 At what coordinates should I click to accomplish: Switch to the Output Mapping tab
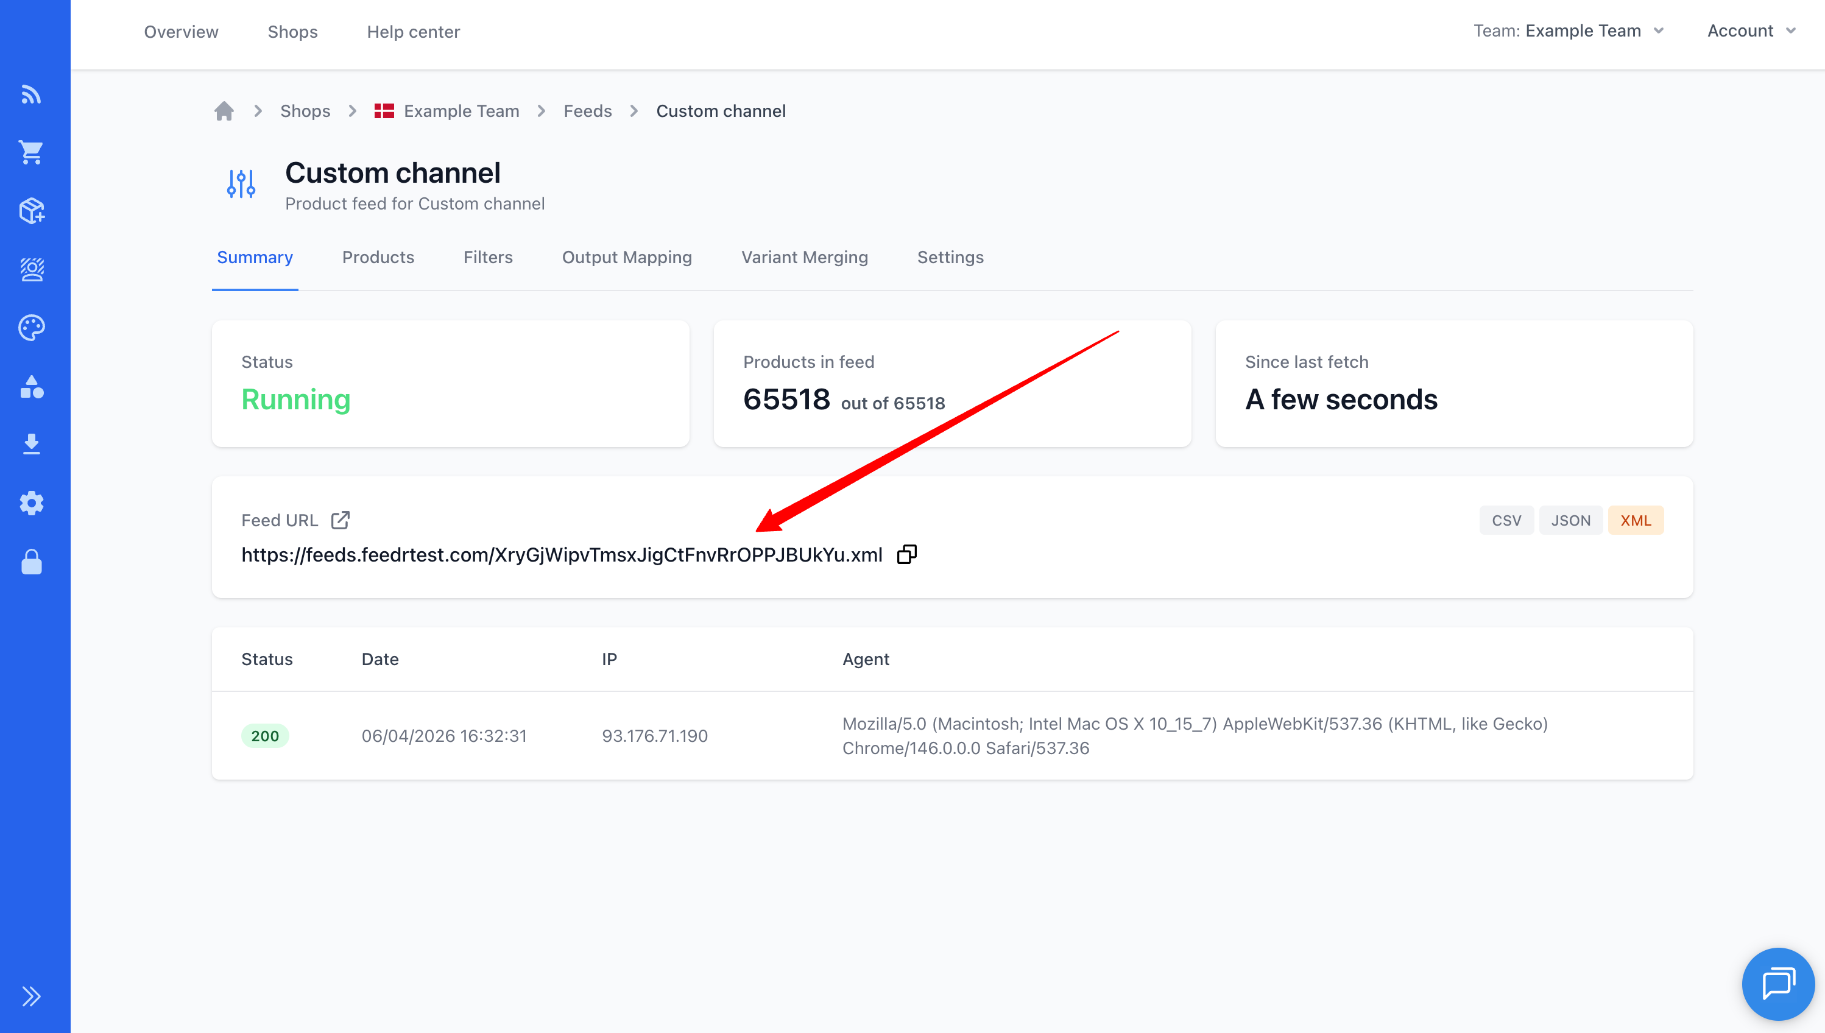click(x=627, y=257)
